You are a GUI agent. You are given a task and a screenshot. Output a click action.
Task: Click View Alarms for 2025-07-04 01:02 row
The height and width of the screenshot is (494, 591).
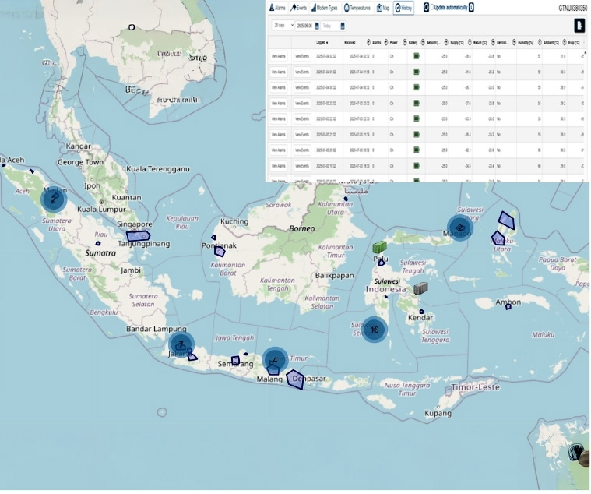click(x=279, y=72)
